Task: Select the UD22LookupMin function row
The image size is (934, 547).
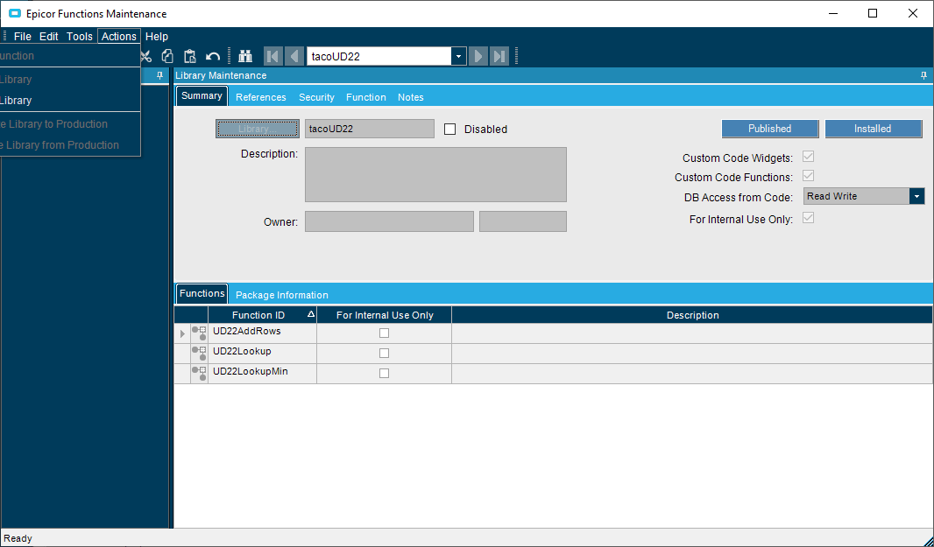Action: tap(554, 373)
